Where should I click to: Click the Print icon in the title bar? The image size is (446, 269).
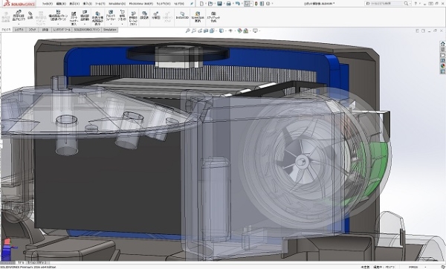pos(228,4)
